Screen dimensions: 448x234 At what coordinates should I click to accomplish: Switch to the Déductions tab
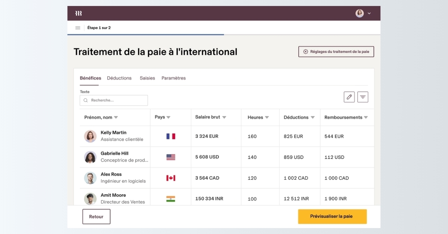coord(119,78)
